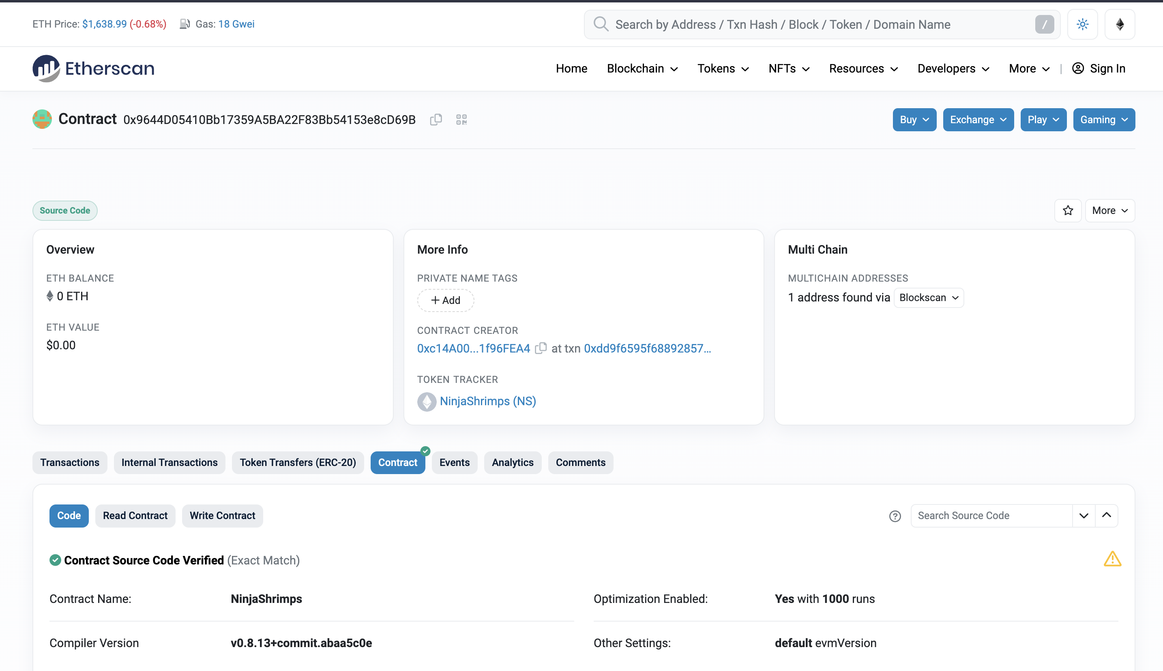Click the contract blockie avatar icon
This screenshot has width=1163, height=671.
coord(42,120)
